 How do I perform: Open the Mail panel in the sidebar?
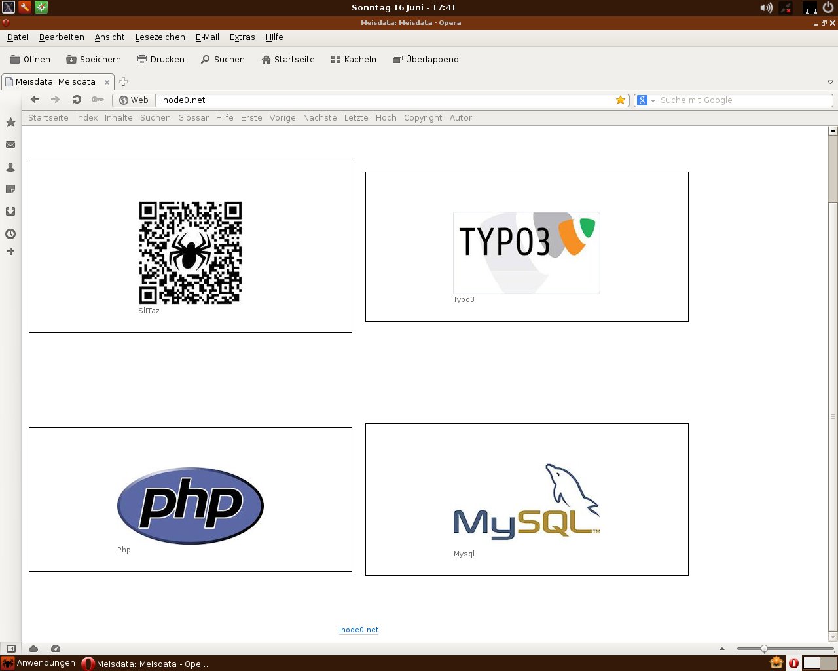pos(10,145)
